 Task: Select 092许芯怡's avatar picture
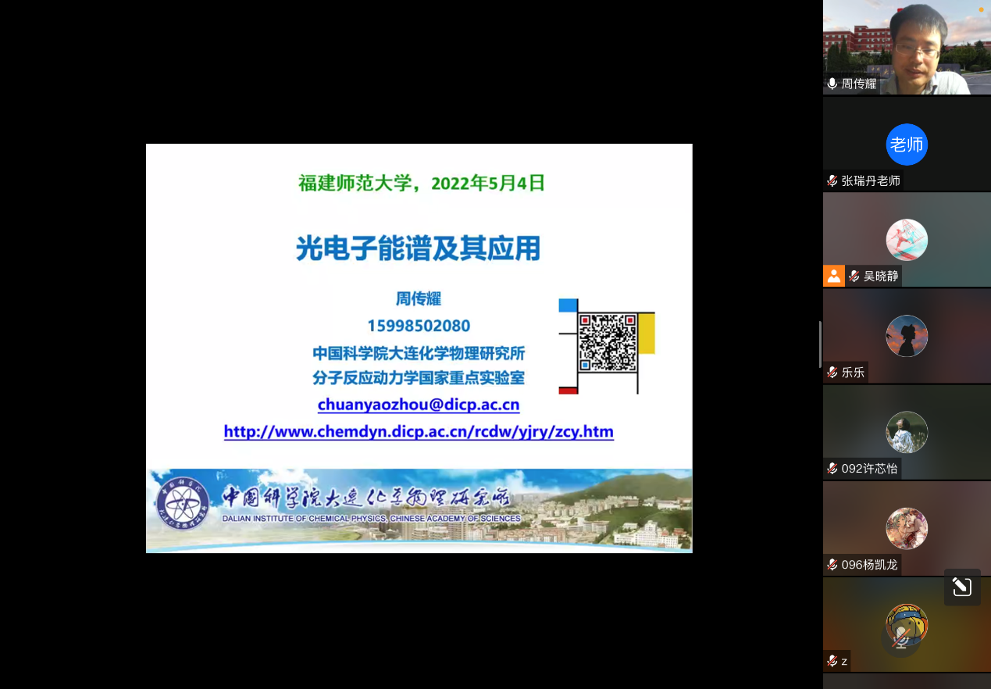coord(907,432)
